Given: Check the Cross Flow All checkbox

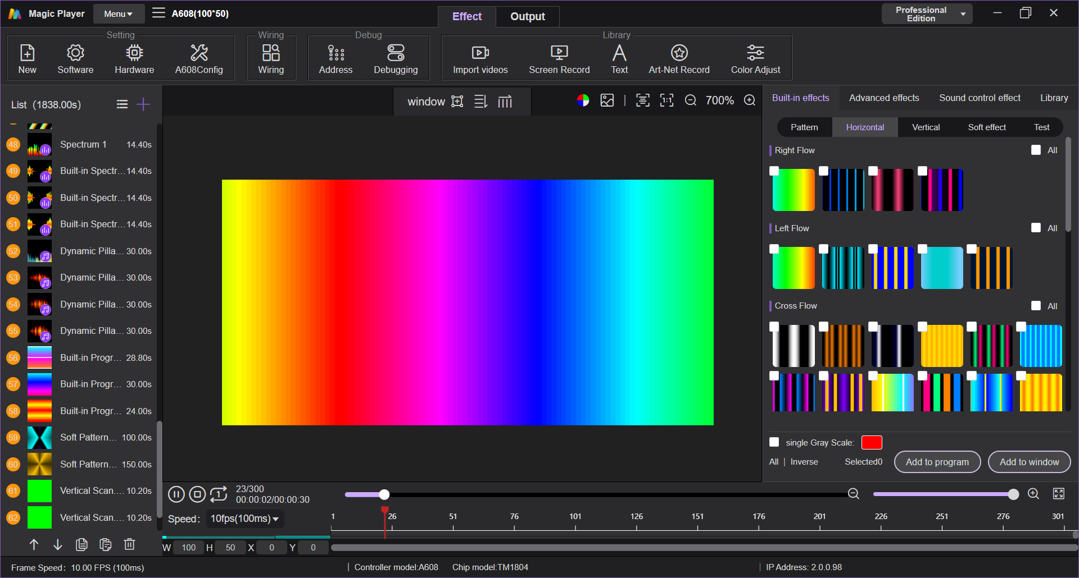Looking at the screenshot, I should click(1036, 306).
